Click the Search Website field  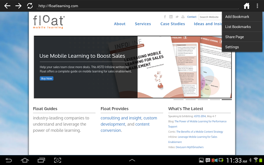coord(210,17)
